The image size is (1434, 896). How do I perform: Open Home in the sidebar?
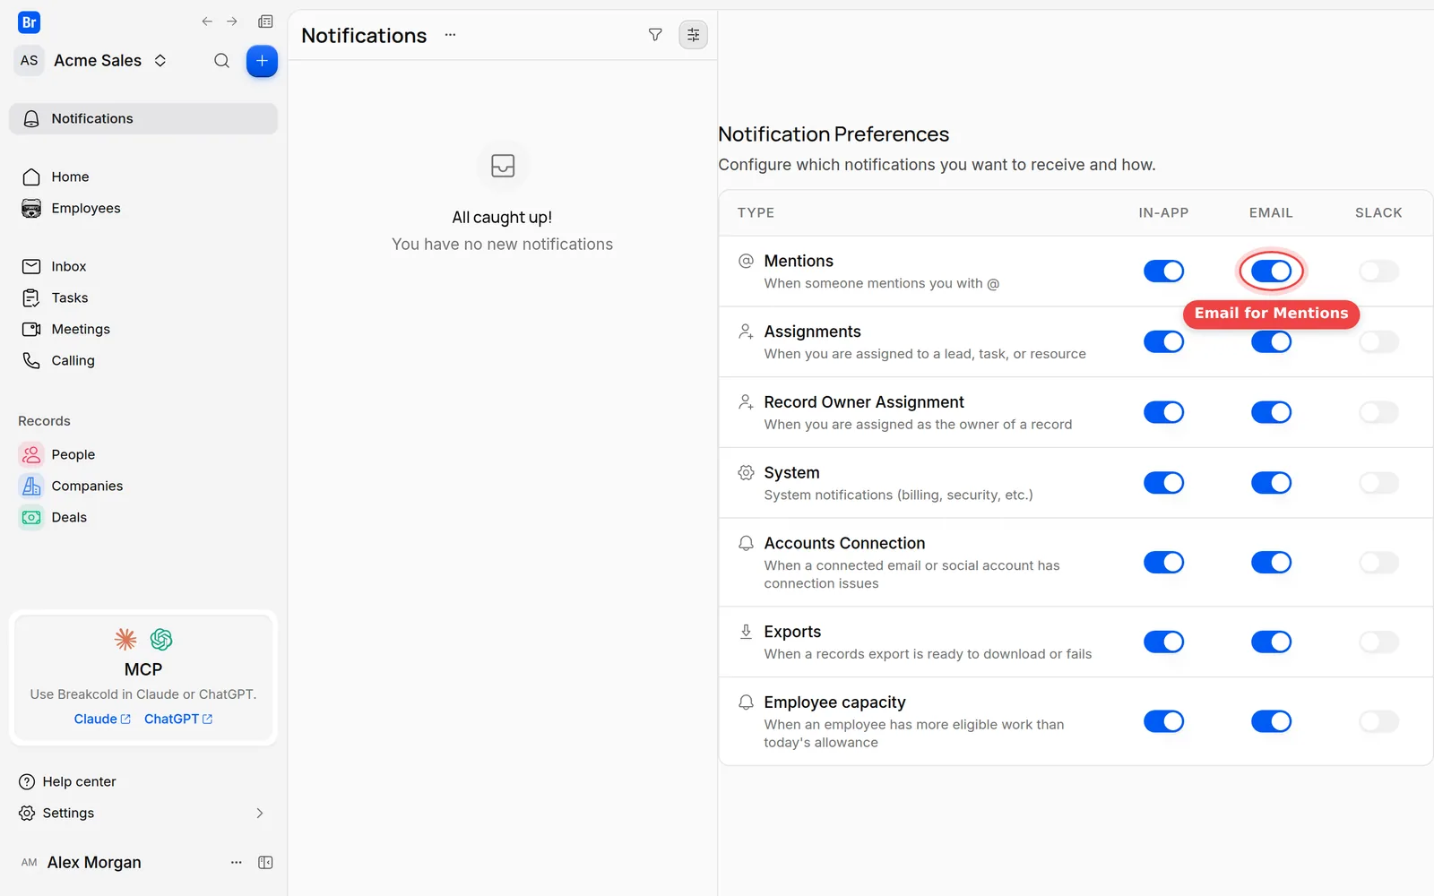pyautogui.click(x=143, y=177)
